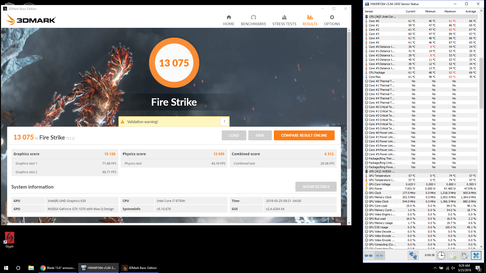Select the GPU Memory Clock row

click(421, 197)
